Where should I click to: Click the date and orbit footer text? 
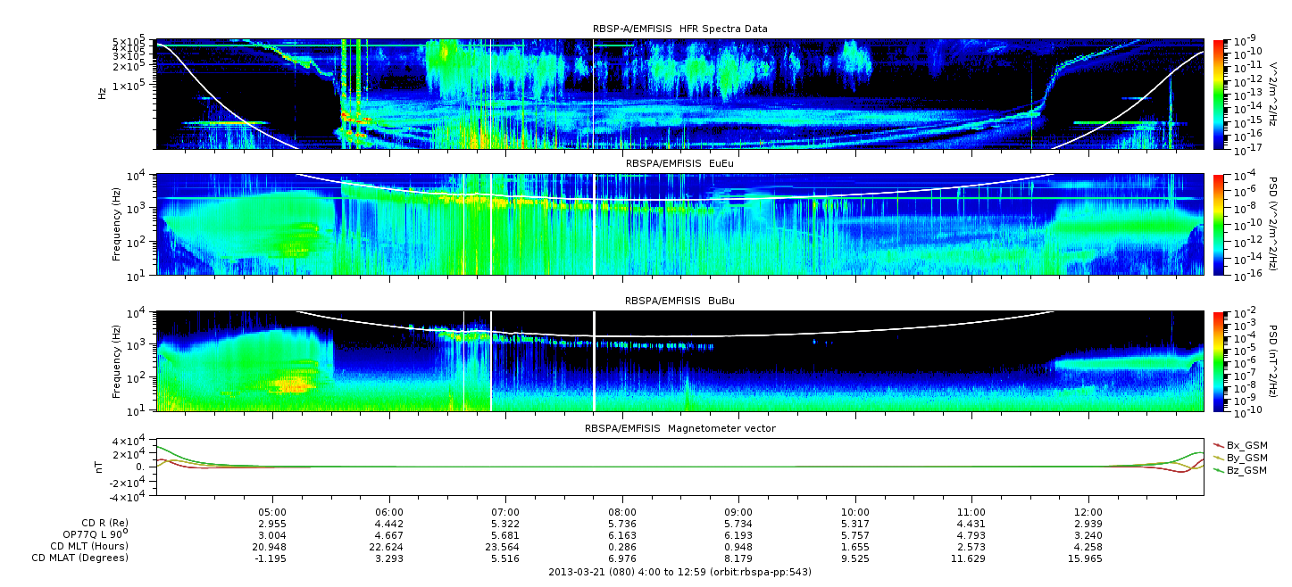[x=679, y=572]
